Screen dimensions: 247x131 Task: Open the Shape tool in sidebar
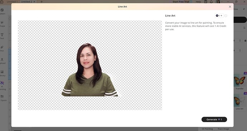(2, 24)
